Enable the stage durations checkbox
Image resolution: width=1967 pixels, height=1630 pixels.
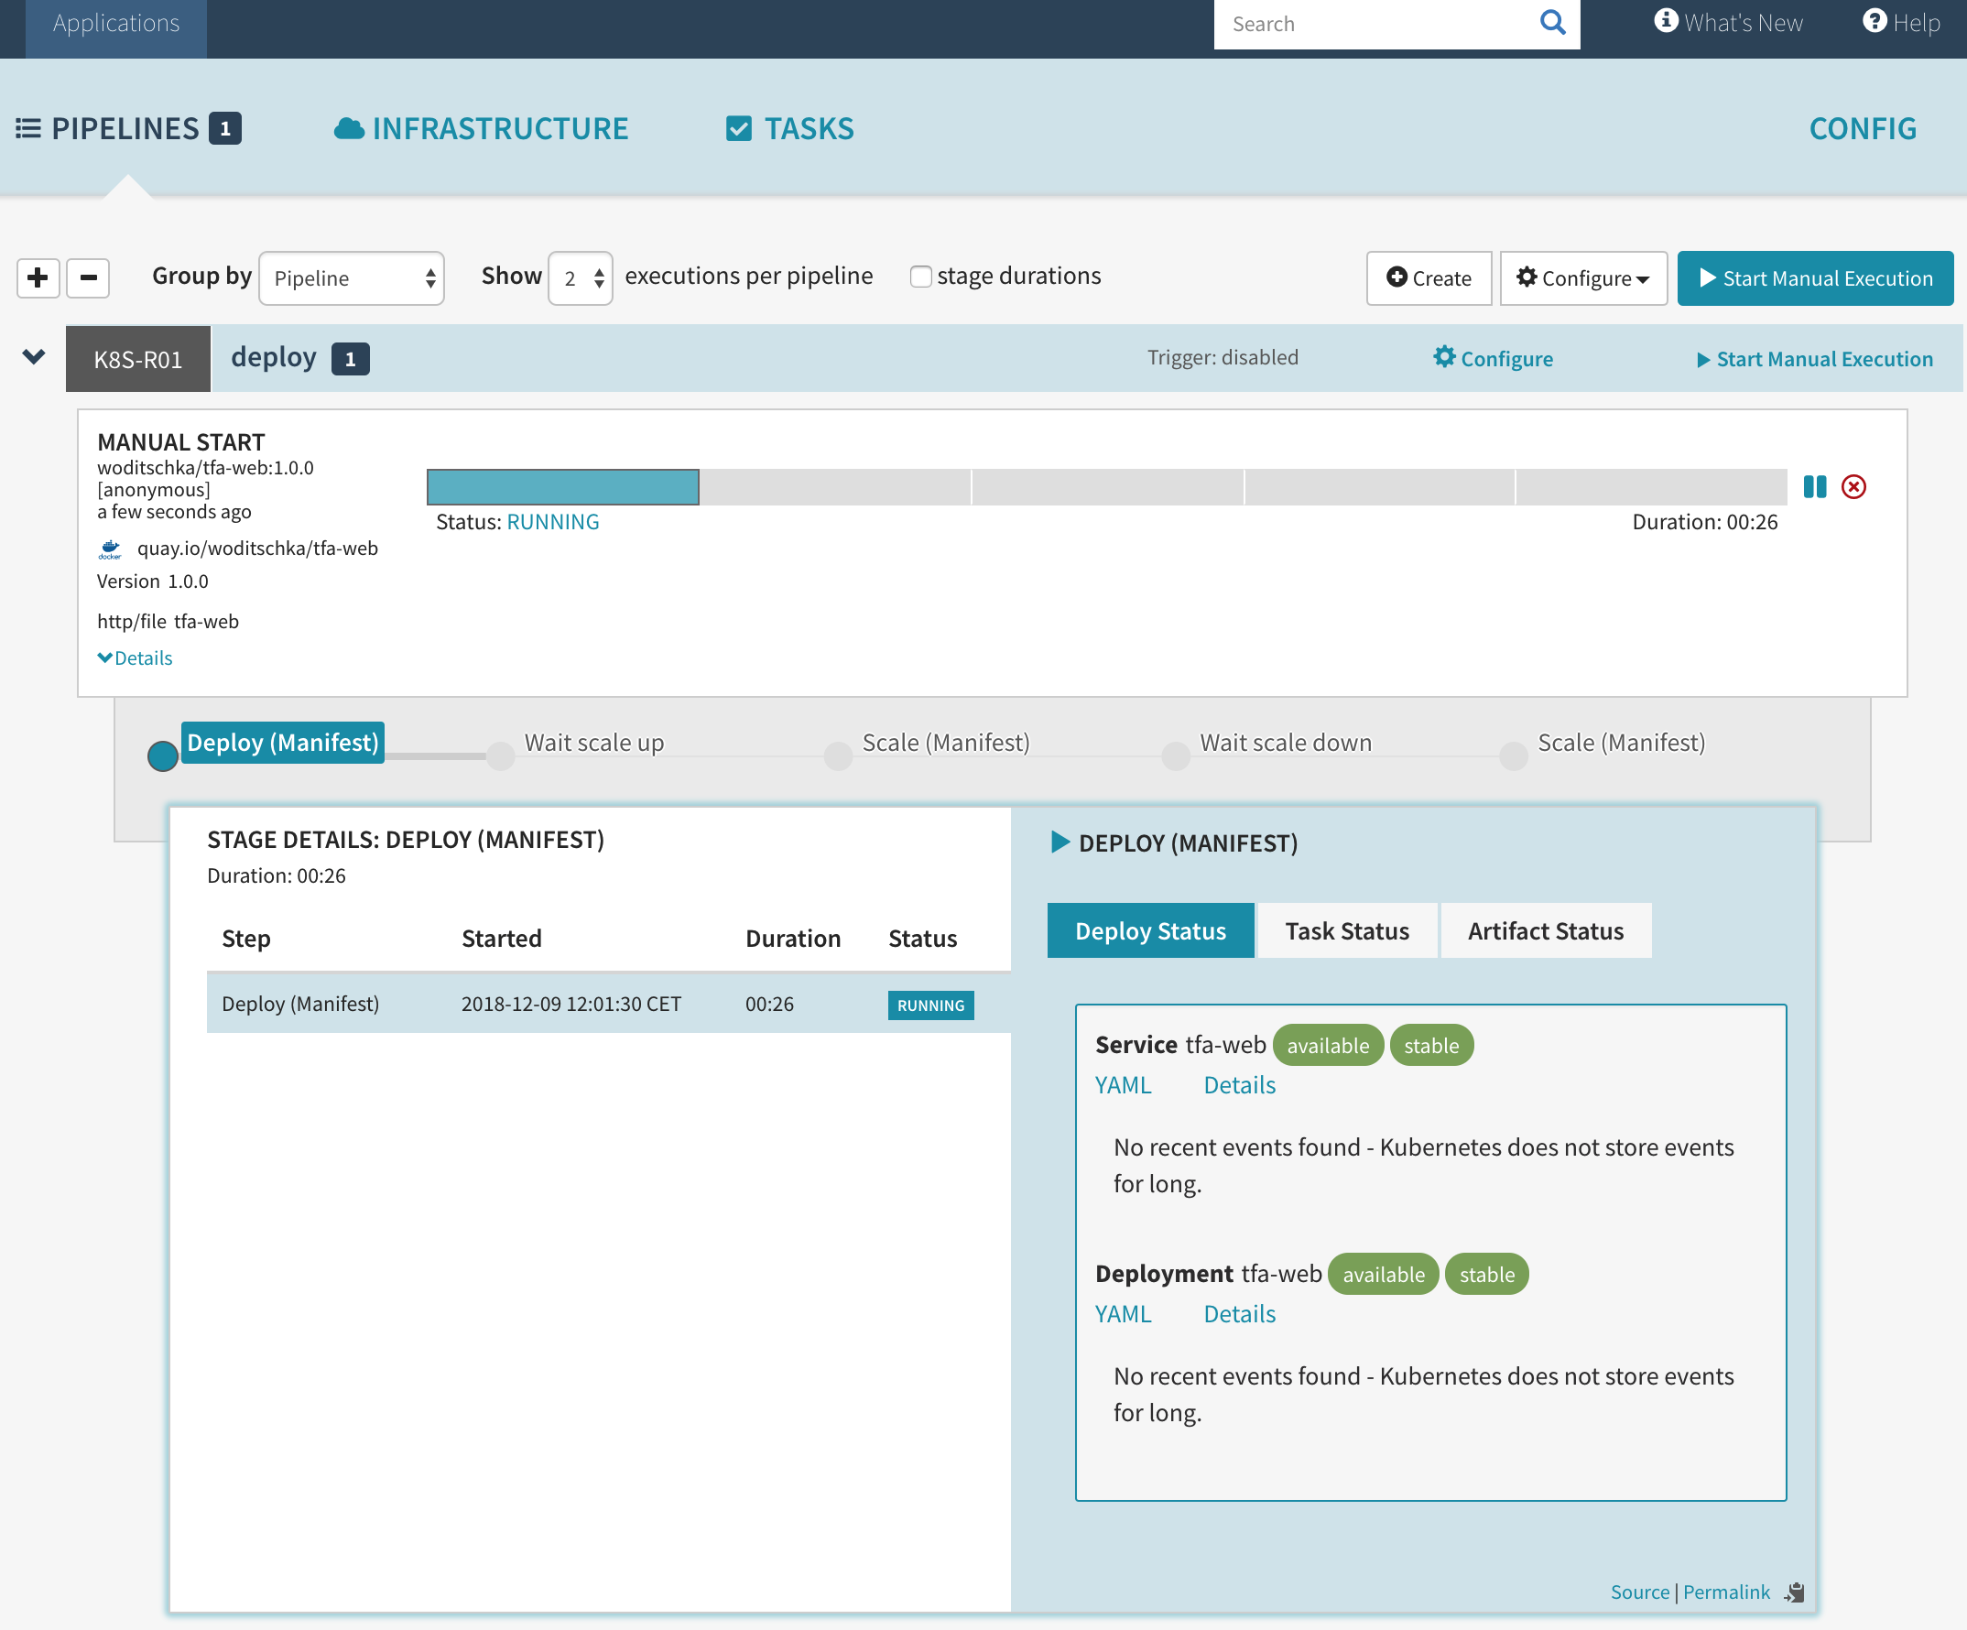point(920,277)
